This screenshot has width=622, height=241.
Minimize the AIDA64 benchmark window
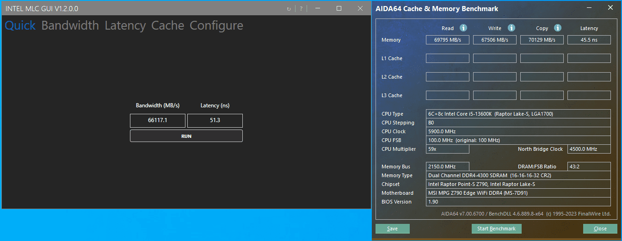589,8
